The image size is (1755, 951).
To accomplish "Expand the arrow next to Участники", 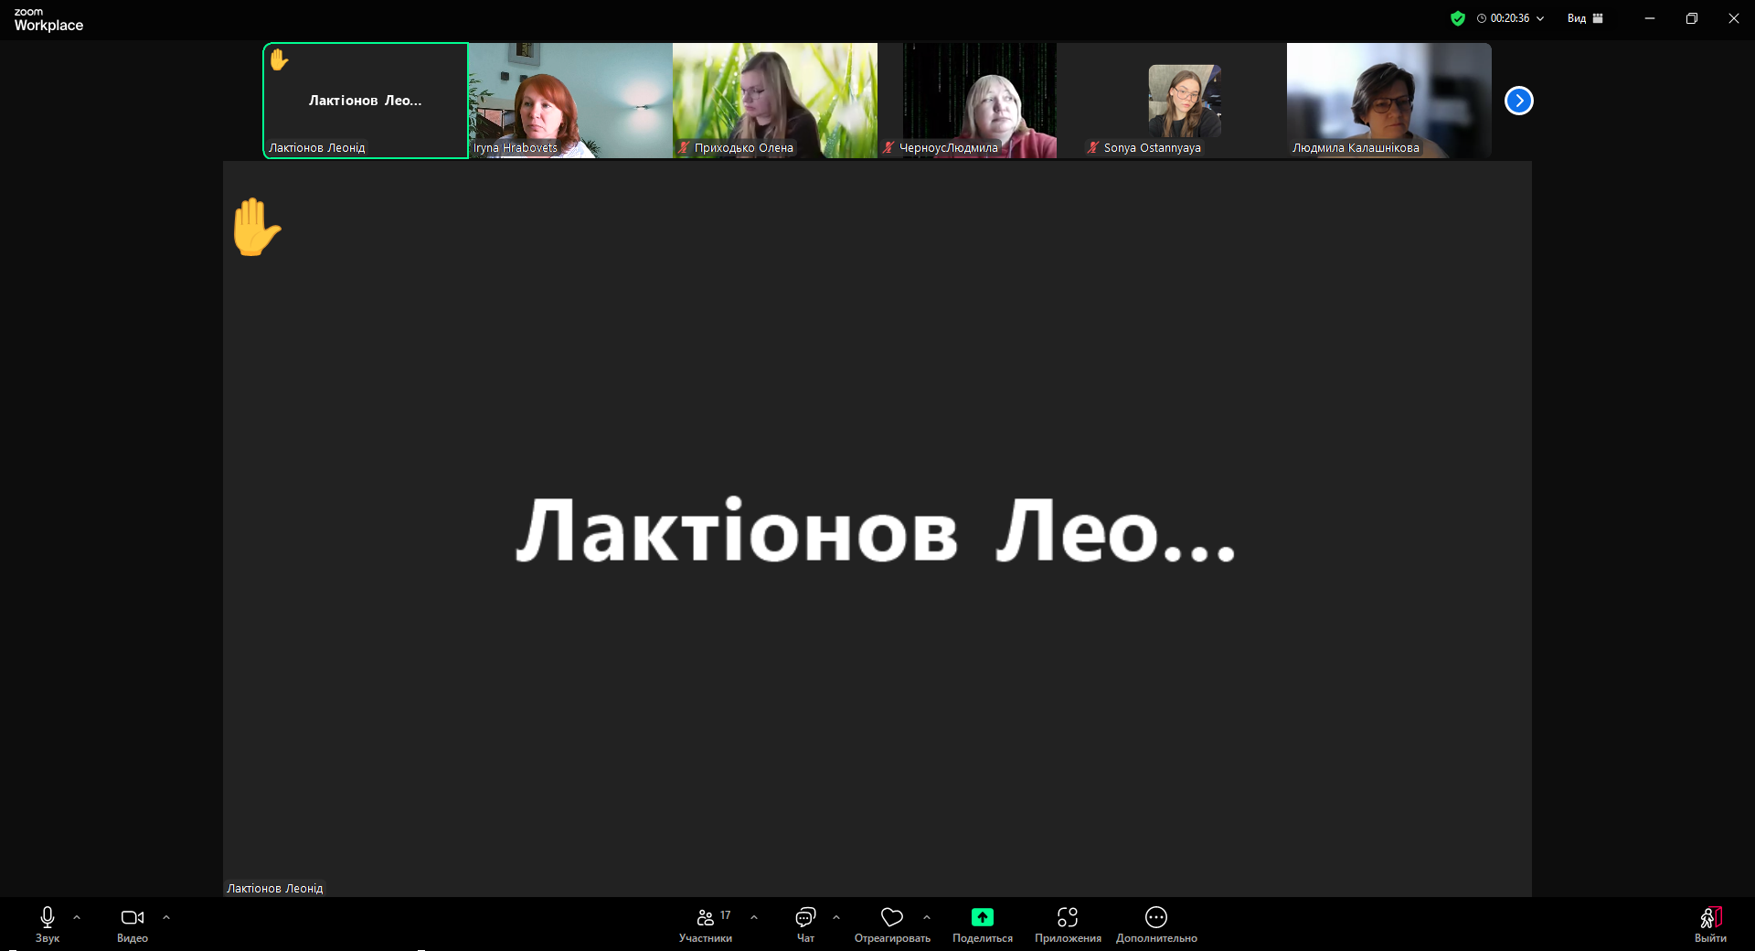I will tap(754, 917).
